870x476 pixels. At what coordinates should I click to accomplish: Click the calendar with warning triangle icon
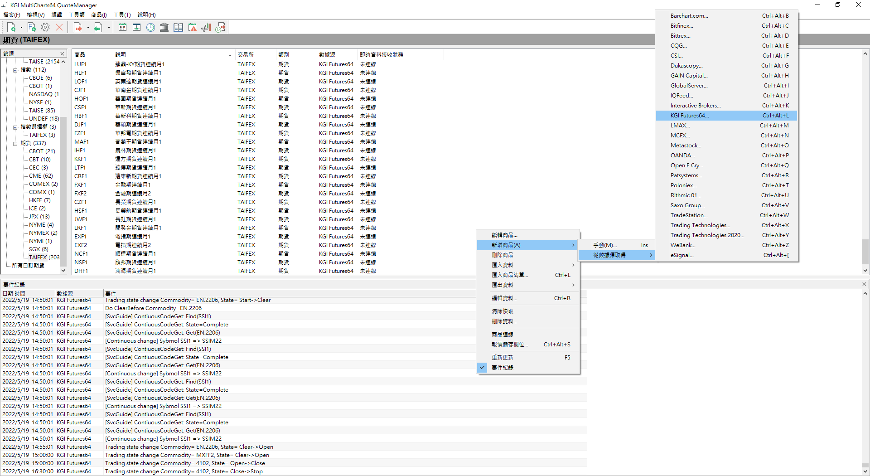point(193,27)
